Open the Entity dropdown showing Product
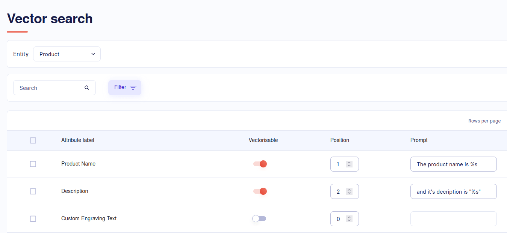 (67, 54)
